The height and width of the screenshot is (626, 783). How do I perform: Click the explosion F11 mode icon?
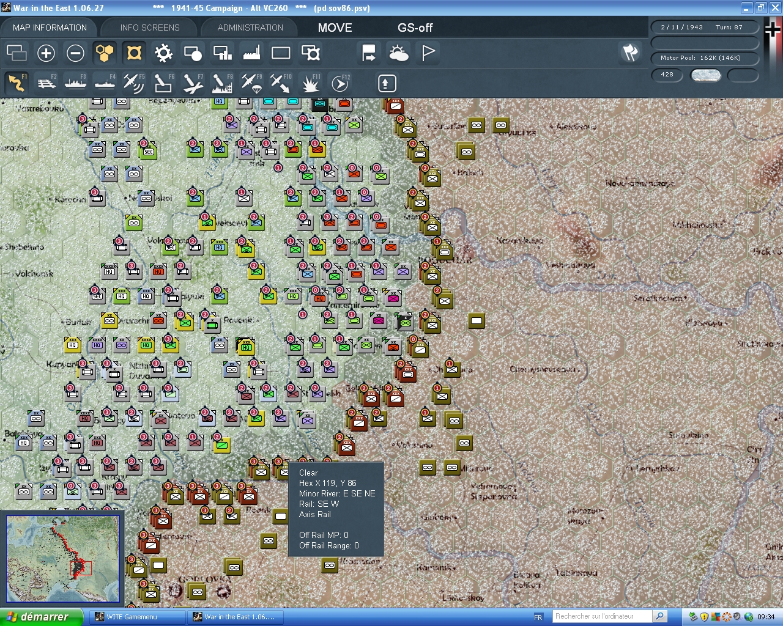coord(310,83)
